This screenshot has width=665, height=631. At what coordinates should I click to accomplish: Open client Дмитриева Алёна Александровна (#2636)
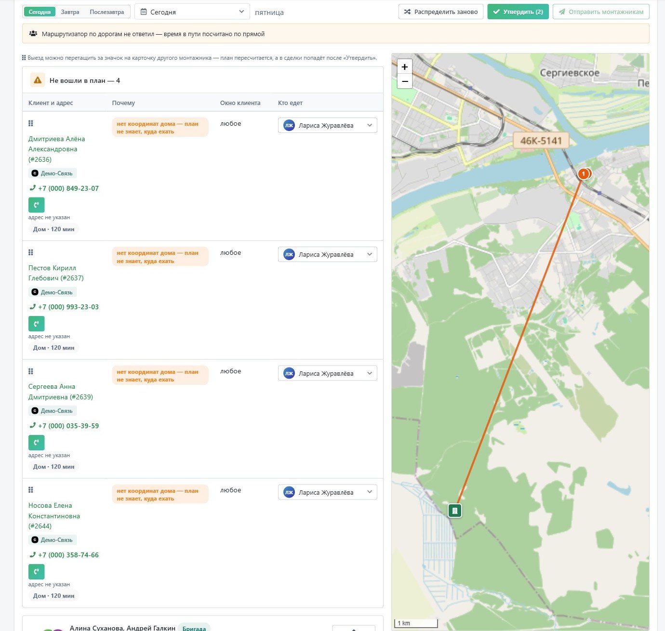(x=57, y=149)
